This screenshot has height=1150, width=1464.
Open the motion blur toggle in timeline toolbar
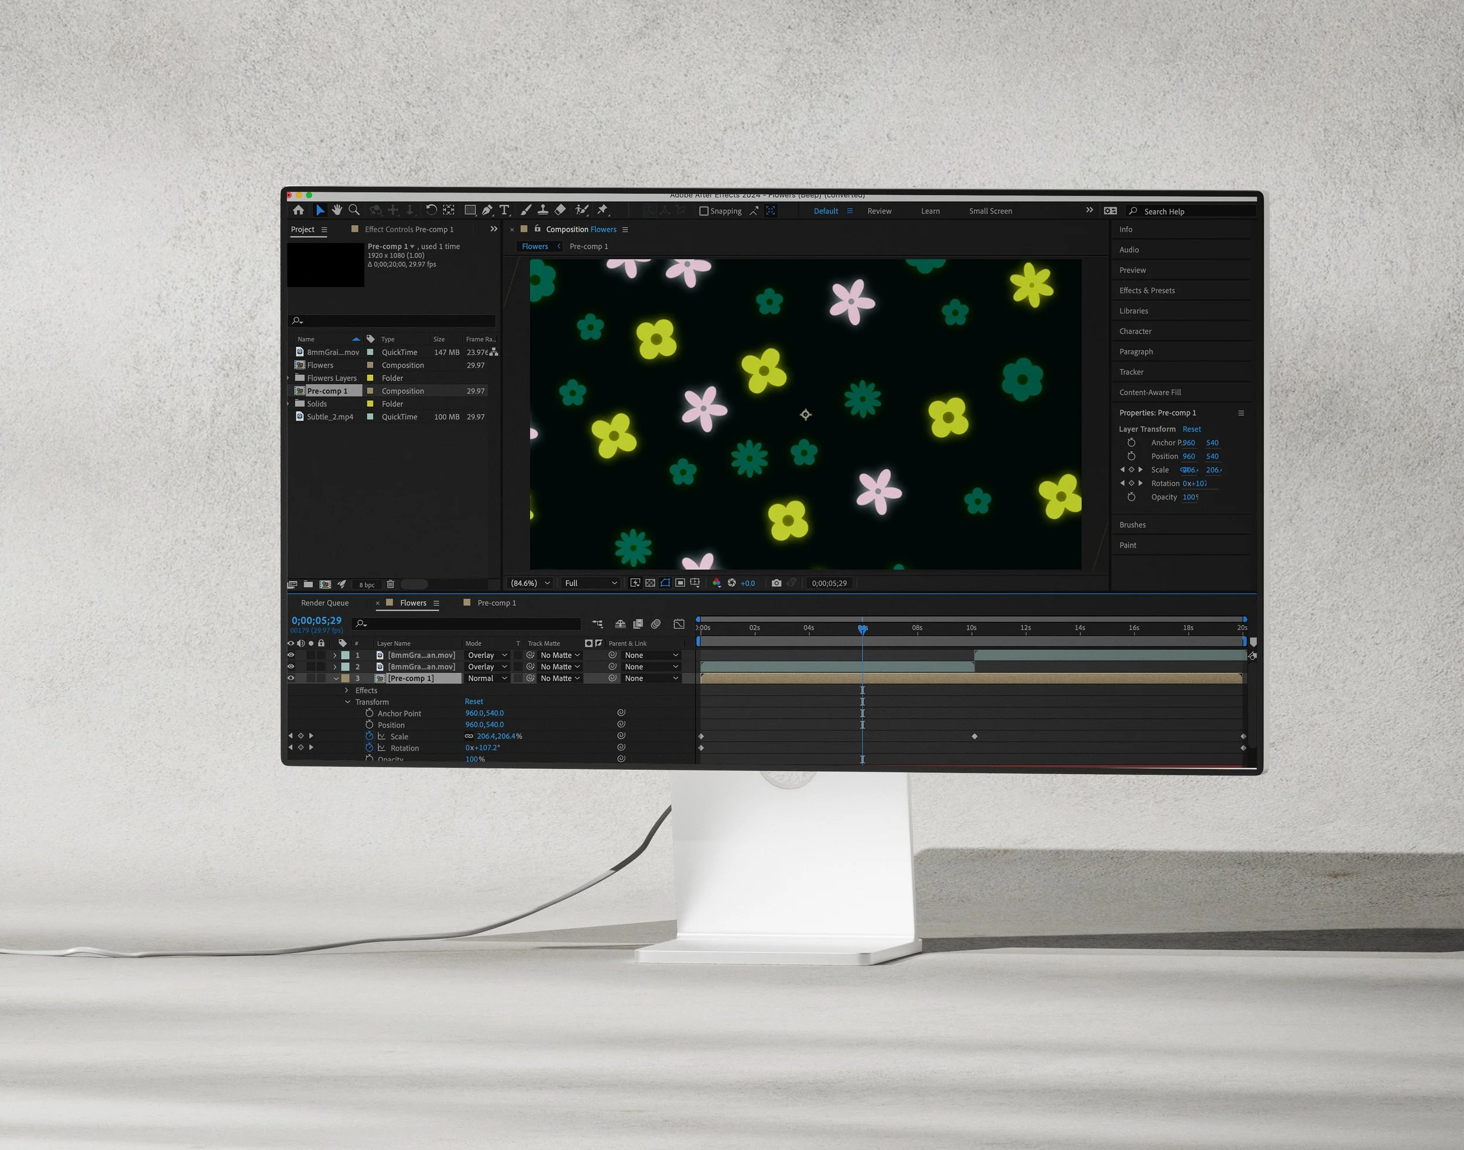[656, 624]
